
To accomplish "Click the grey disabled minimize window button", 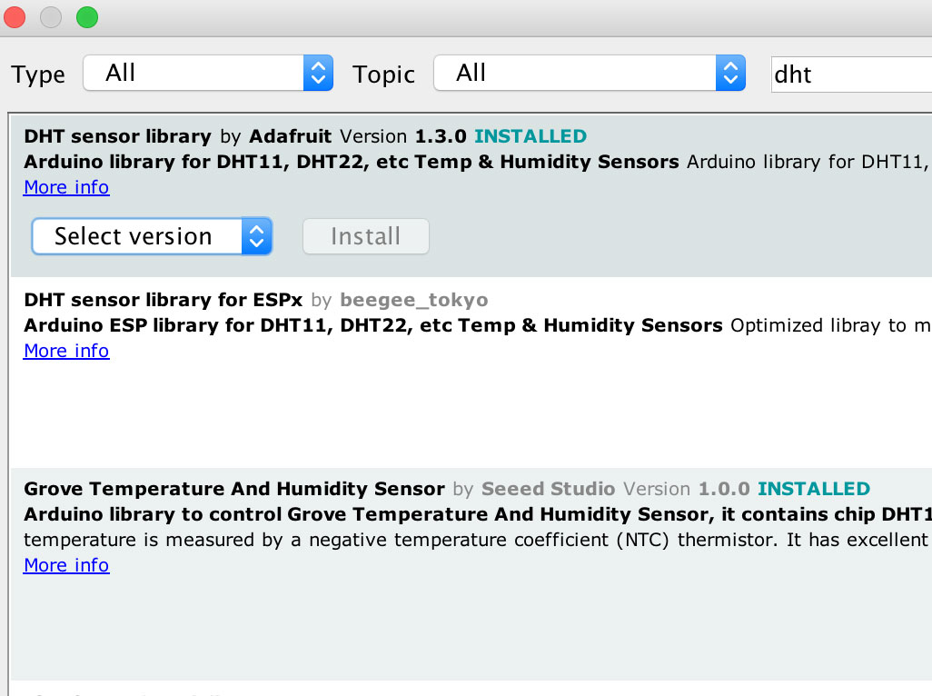I will click(x=51, y=17).
